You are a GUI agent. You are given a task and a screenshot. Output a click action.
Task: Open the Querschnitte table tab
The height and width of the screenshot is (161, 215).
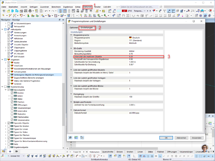coord(107,152)
